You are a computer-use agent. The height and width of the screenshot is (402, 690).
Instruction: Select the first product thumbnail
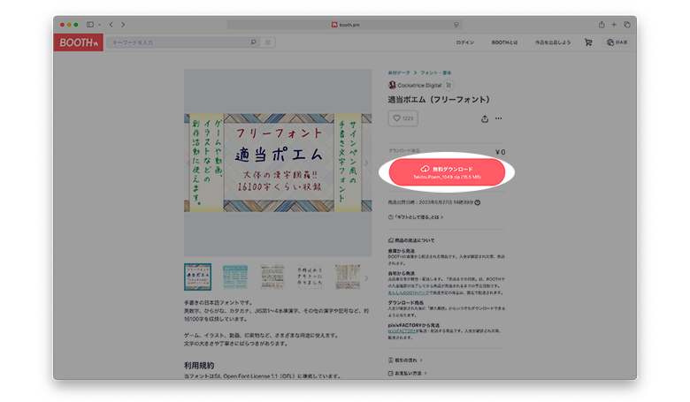pos(197,277)
